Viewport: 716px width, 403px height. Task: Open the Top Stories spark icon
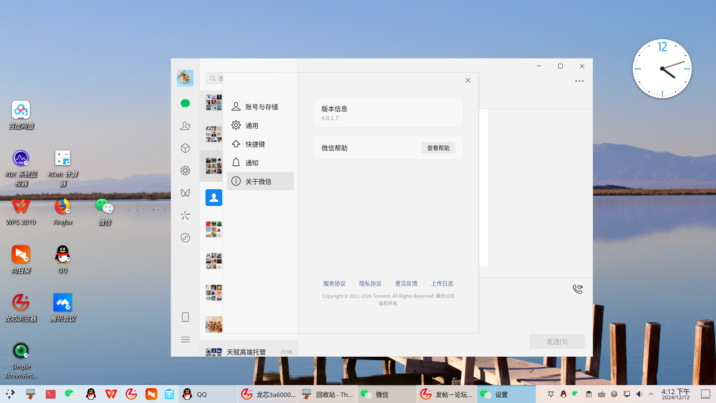coord(185,215)
